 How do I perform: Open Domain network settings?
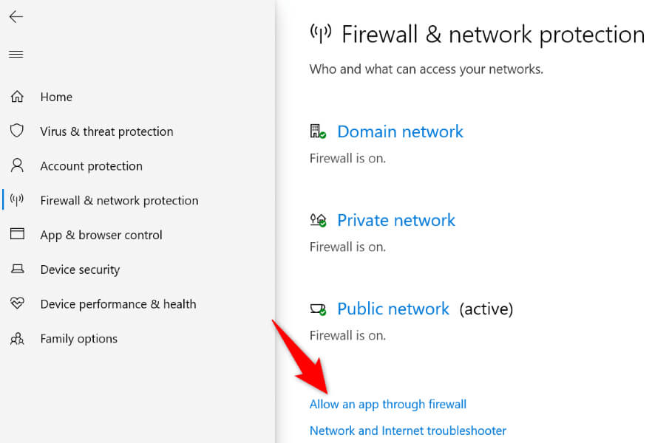pyautogui.click(x=400, y=131)
